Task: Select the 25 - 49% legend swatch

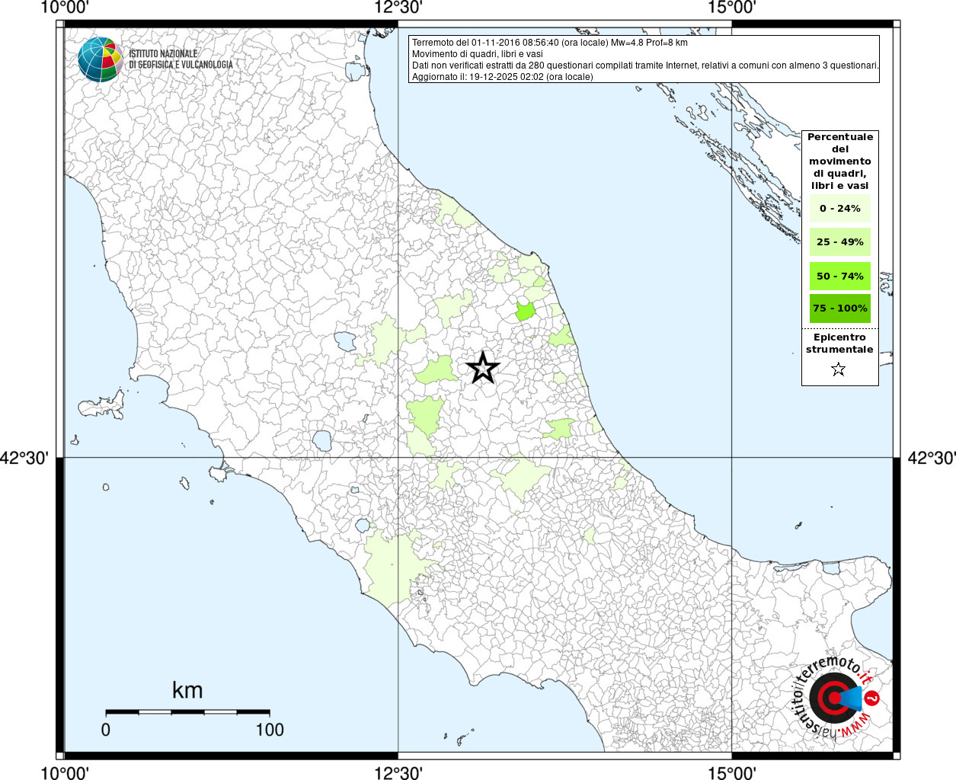Action: pos(839,242)
